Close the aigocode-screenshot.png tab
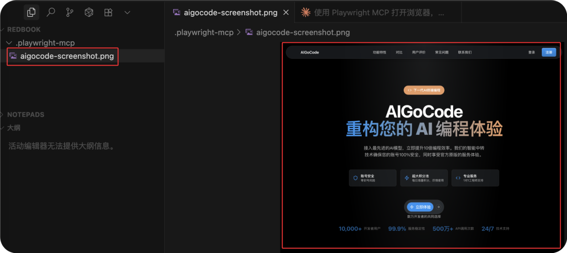Viewport: 567px width, 253px height. coord(286,13)
